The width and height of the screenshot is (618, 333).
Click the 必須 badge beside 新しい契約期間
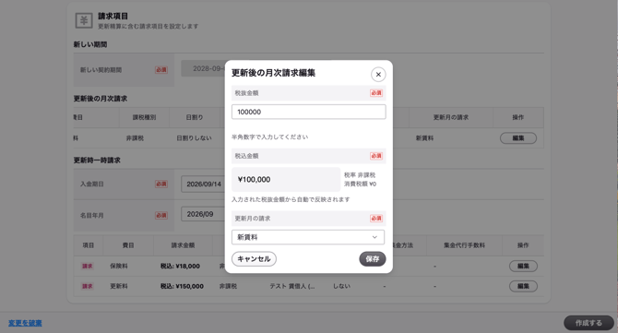coord(161,70)
